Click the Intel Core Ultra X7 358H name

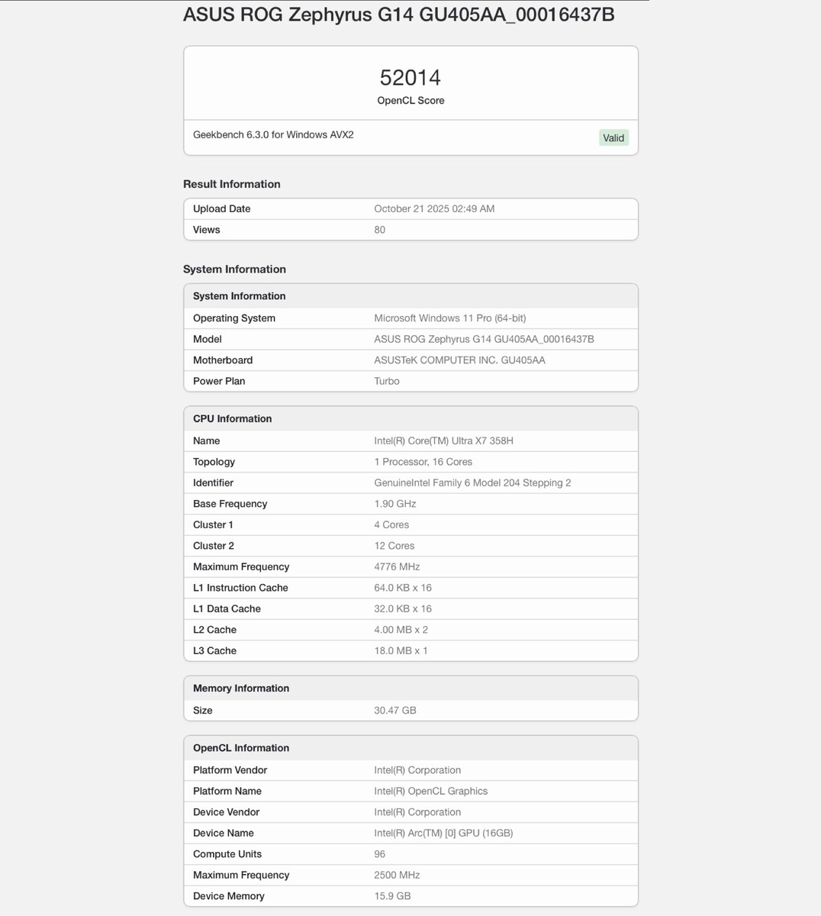tap(443, 441)
